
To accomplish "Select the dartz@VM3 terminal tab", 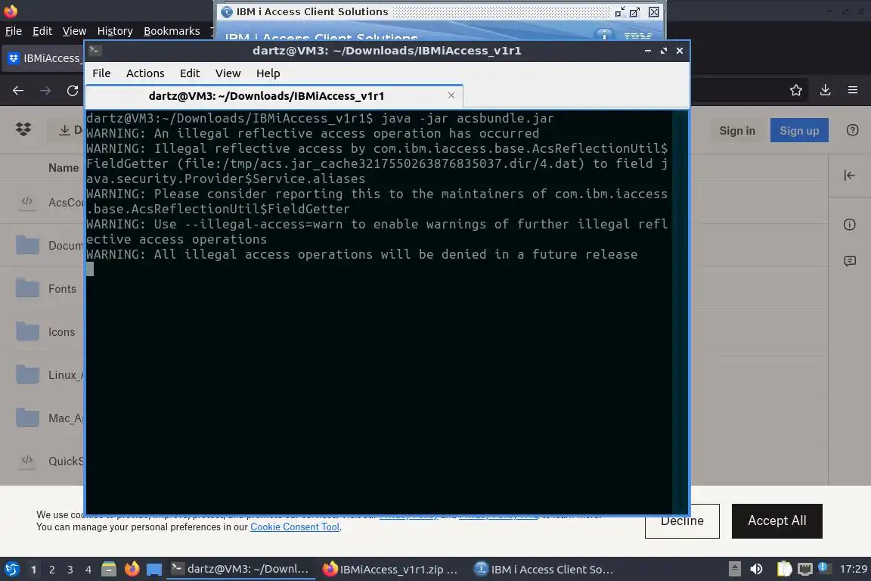I will coord(274,95).
